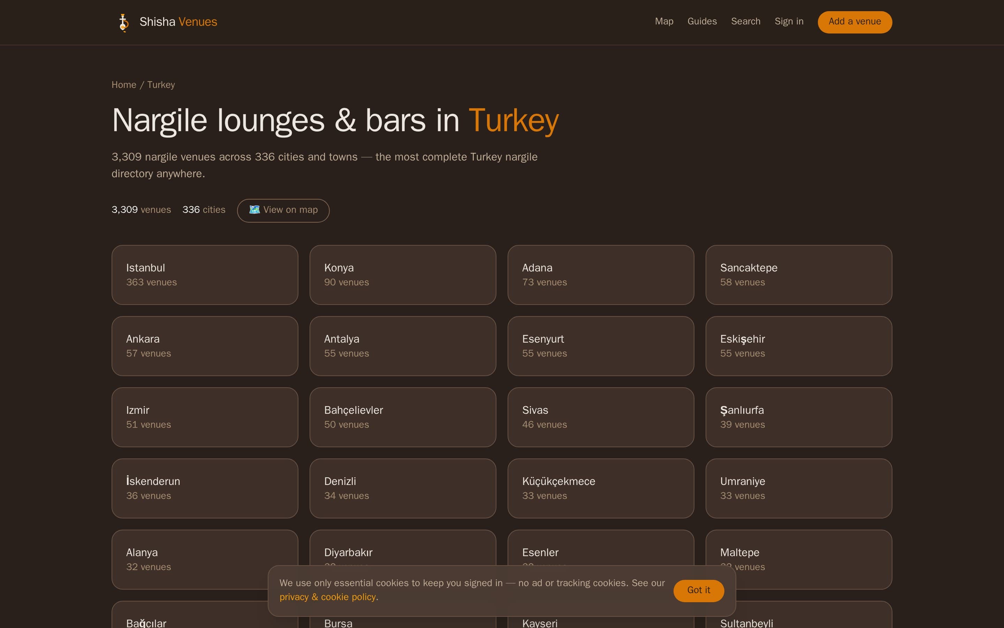Open the Antalya 55 venues card
The width and height of the screenshot is (1004, 628).
coord(403,346)
